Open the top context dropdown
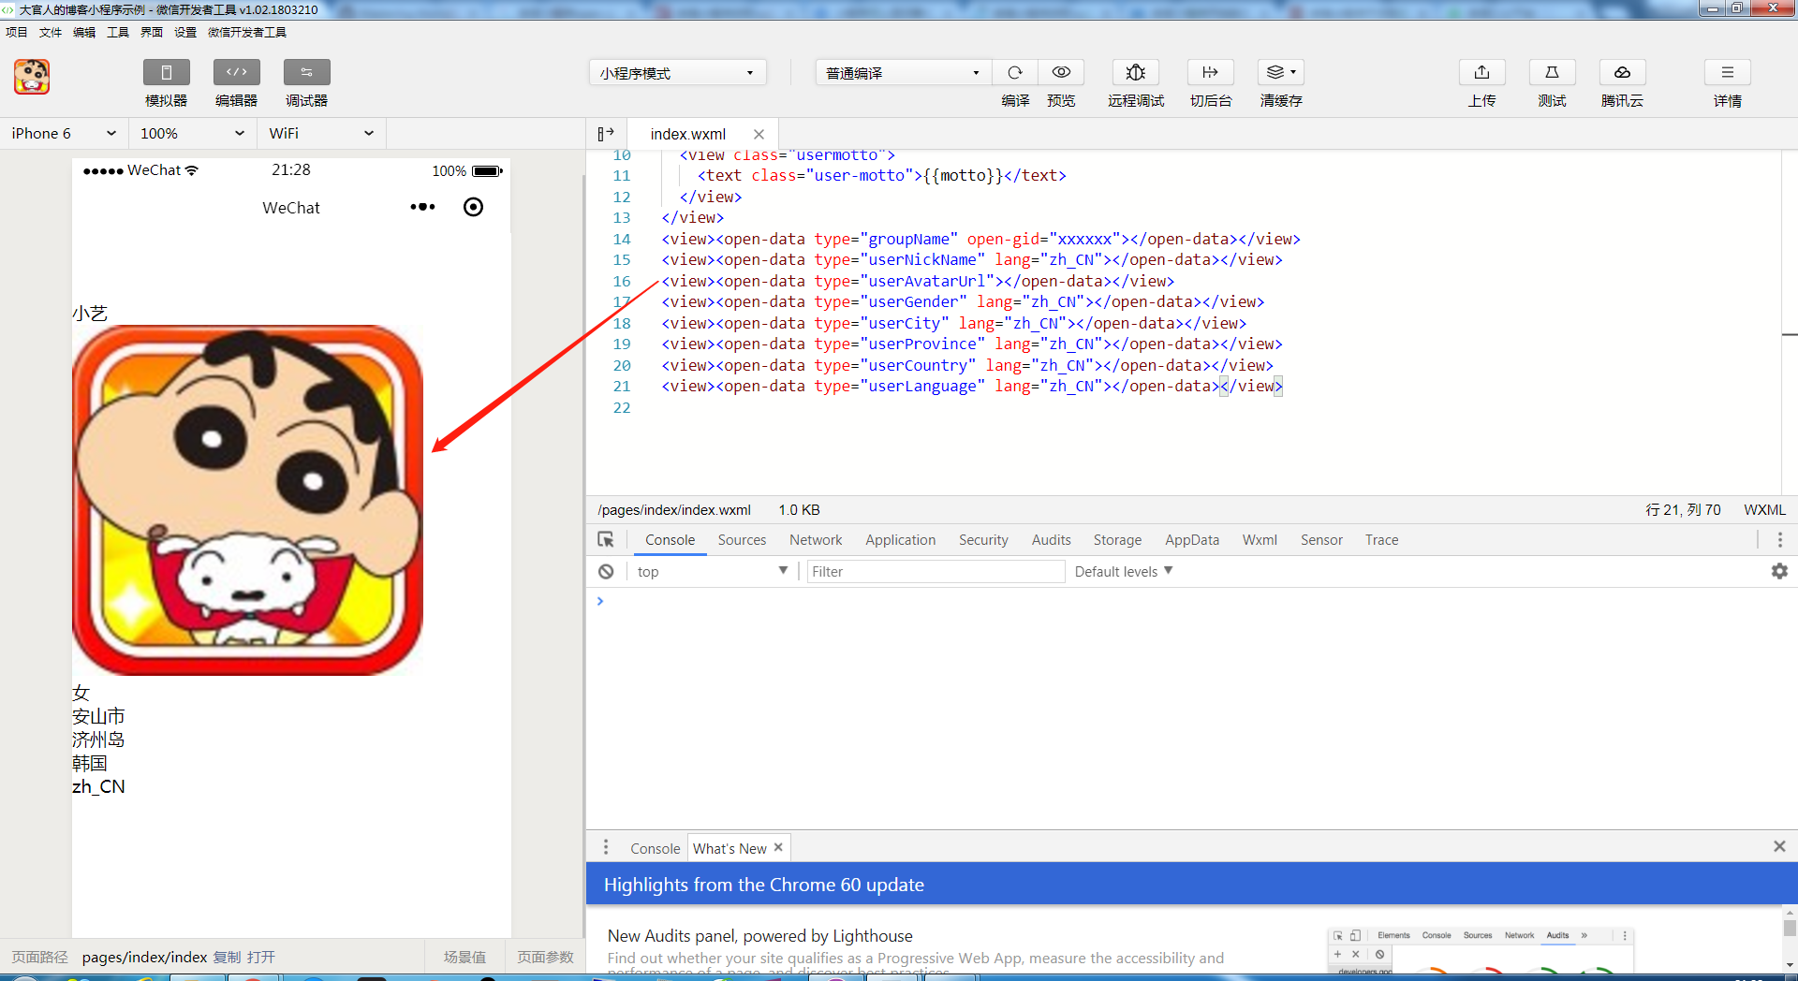 [713, 571]
